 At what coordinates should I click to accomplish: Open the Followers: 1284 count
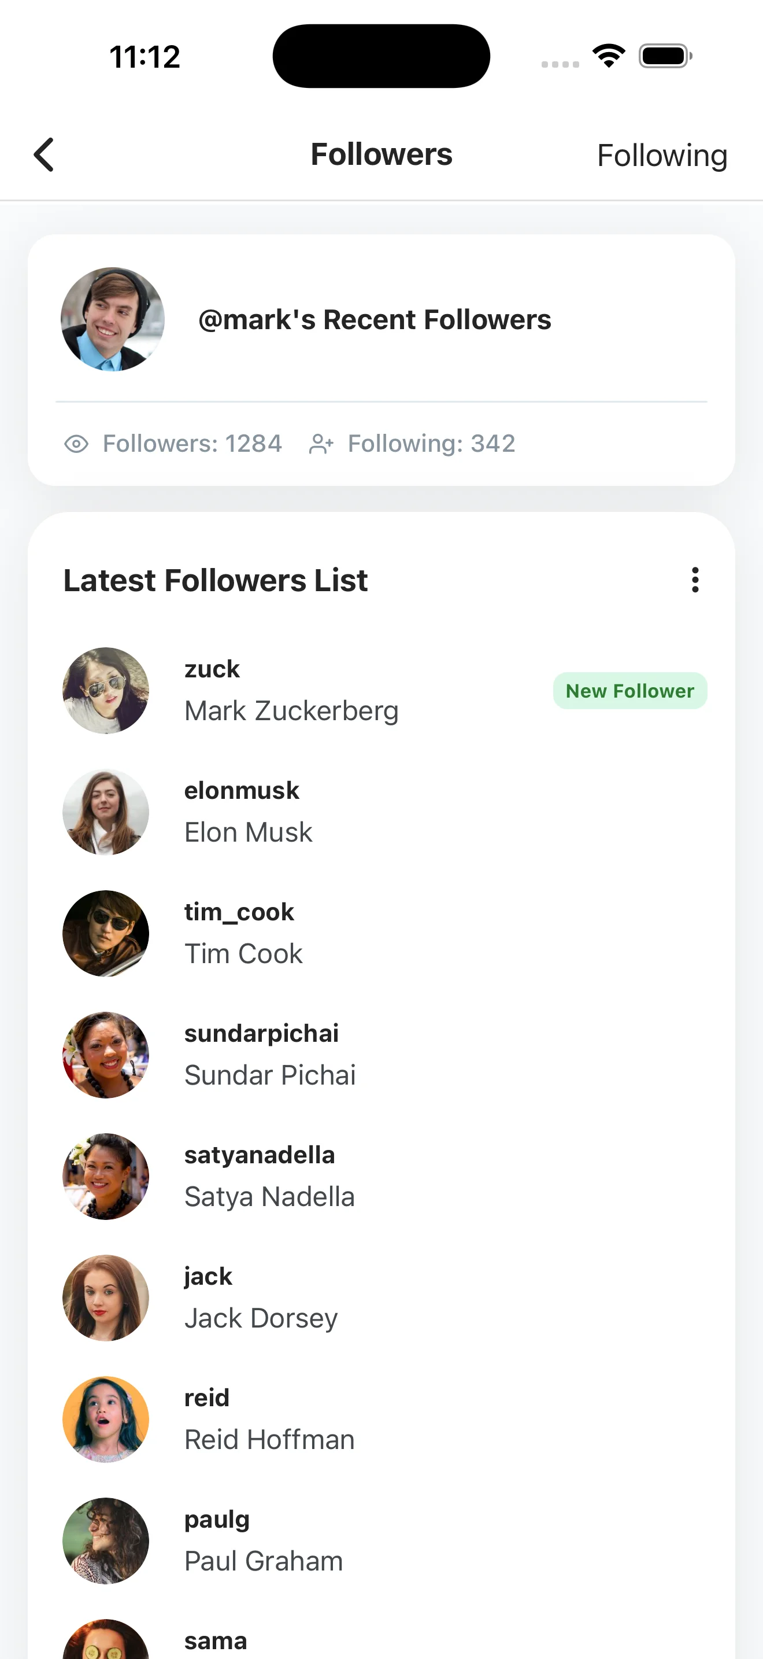point(192,444)
